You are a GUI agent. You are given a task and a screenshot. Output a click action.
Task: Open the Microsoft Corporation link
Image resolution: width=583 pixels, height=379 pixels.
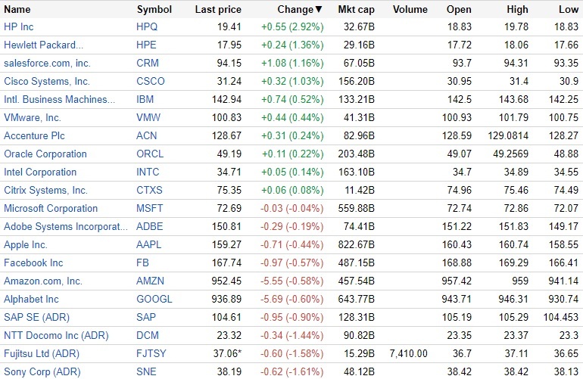click(x=51, y=208)
